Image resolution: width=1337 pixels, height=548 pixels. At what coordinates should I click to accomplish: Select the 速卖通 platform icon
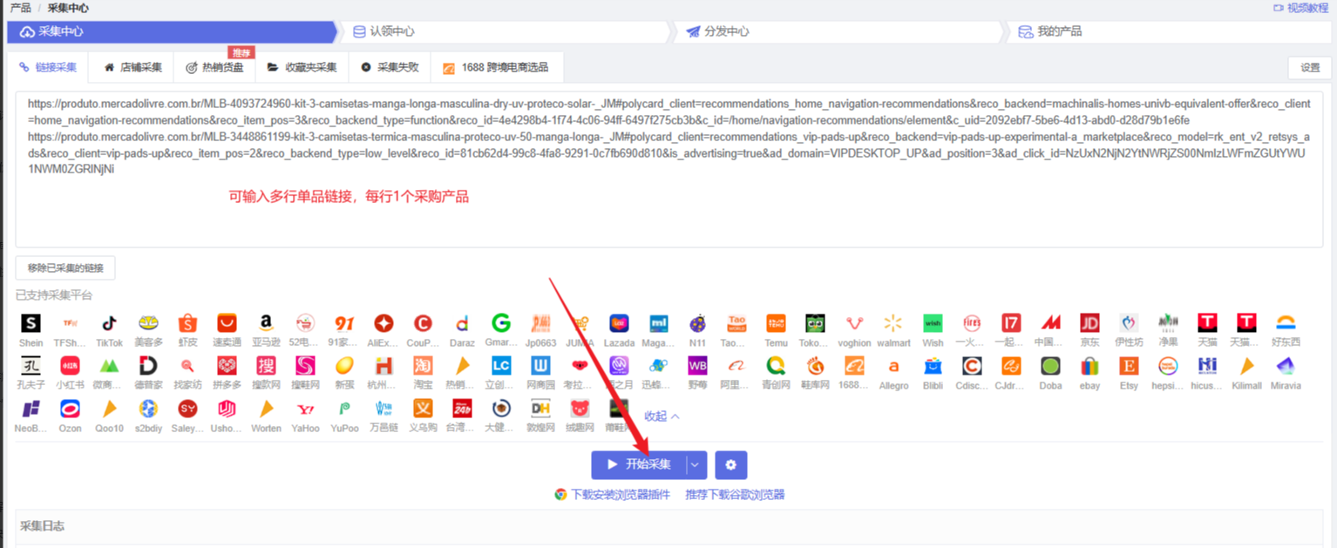tap(227, 323)
